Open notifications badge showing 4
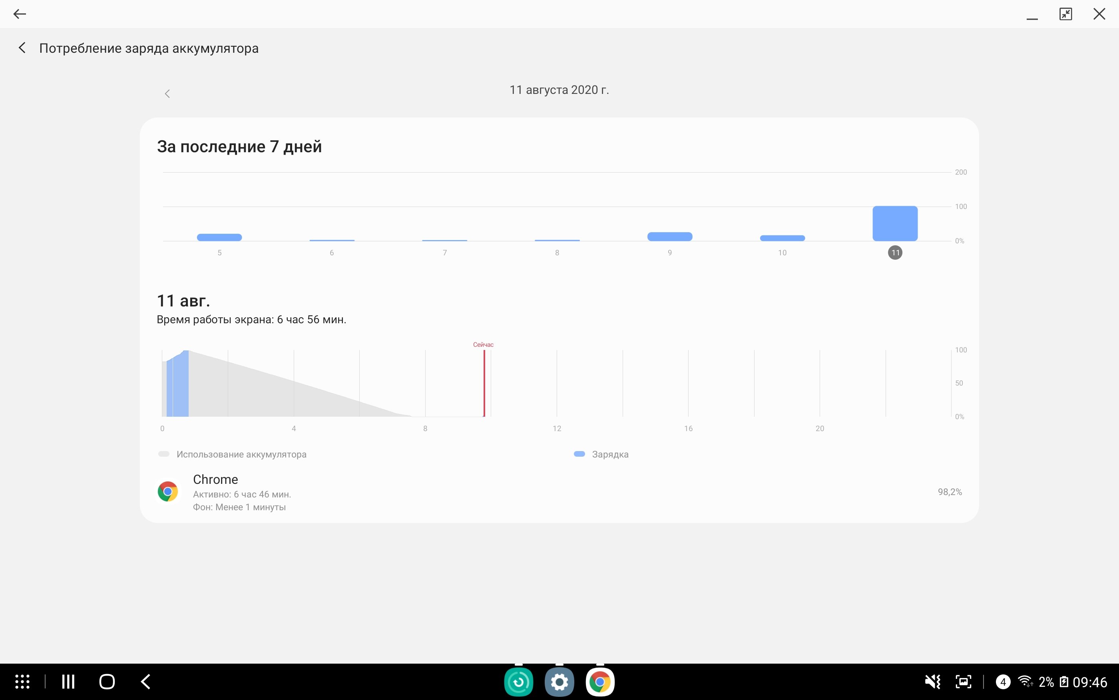 tap(1003, 682)
